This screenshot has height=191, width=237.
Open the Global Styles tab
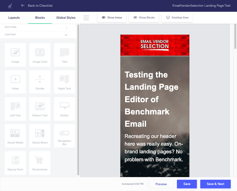pos(65,18)
